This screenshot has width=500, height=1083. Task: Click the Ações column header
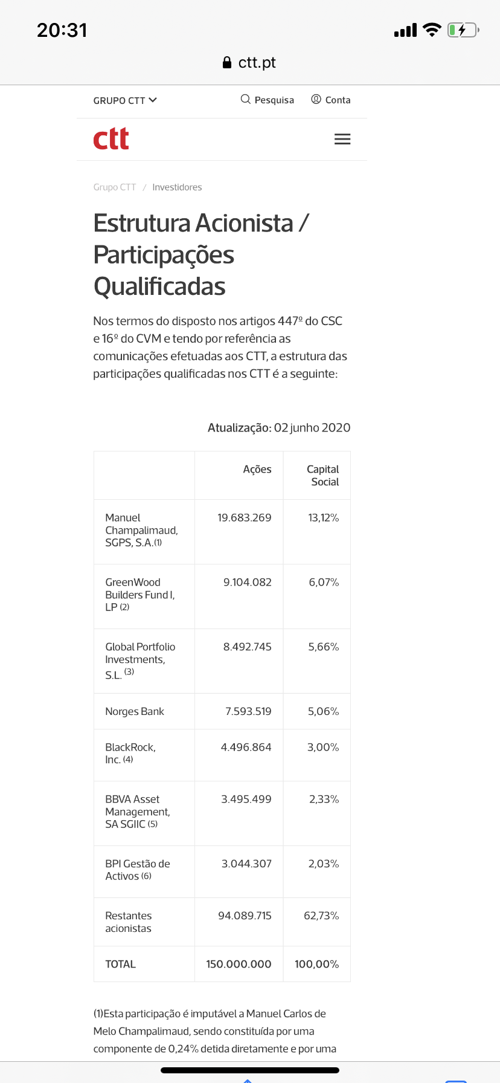pyautogui.click(x=257, y=470)
